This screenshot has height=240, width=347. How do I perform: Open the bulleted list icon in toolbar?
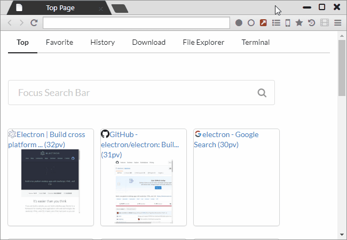point(276,23)
